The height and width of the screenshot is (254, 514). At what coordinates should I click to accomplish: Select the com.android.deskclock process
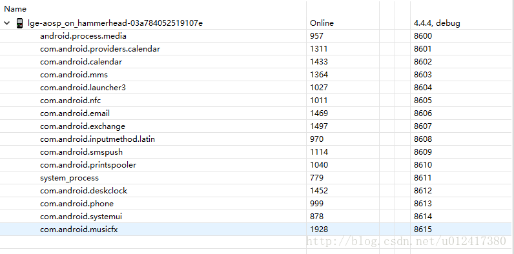click(x=83, y=191)
